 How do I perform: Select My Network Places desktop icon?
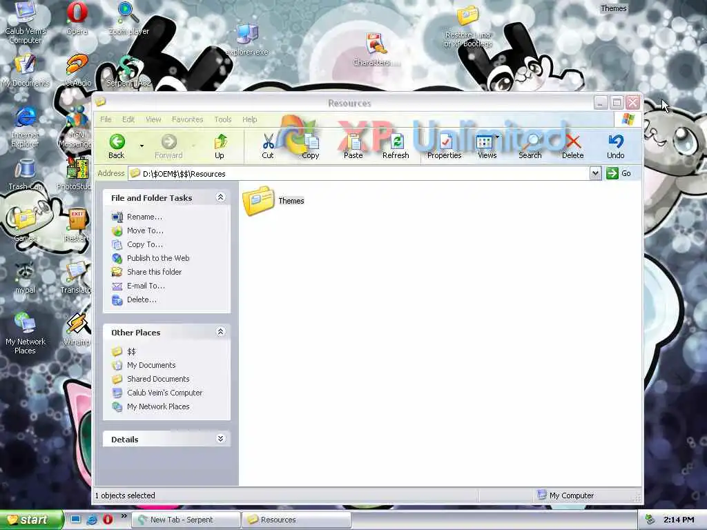click(x=26, y=333)
